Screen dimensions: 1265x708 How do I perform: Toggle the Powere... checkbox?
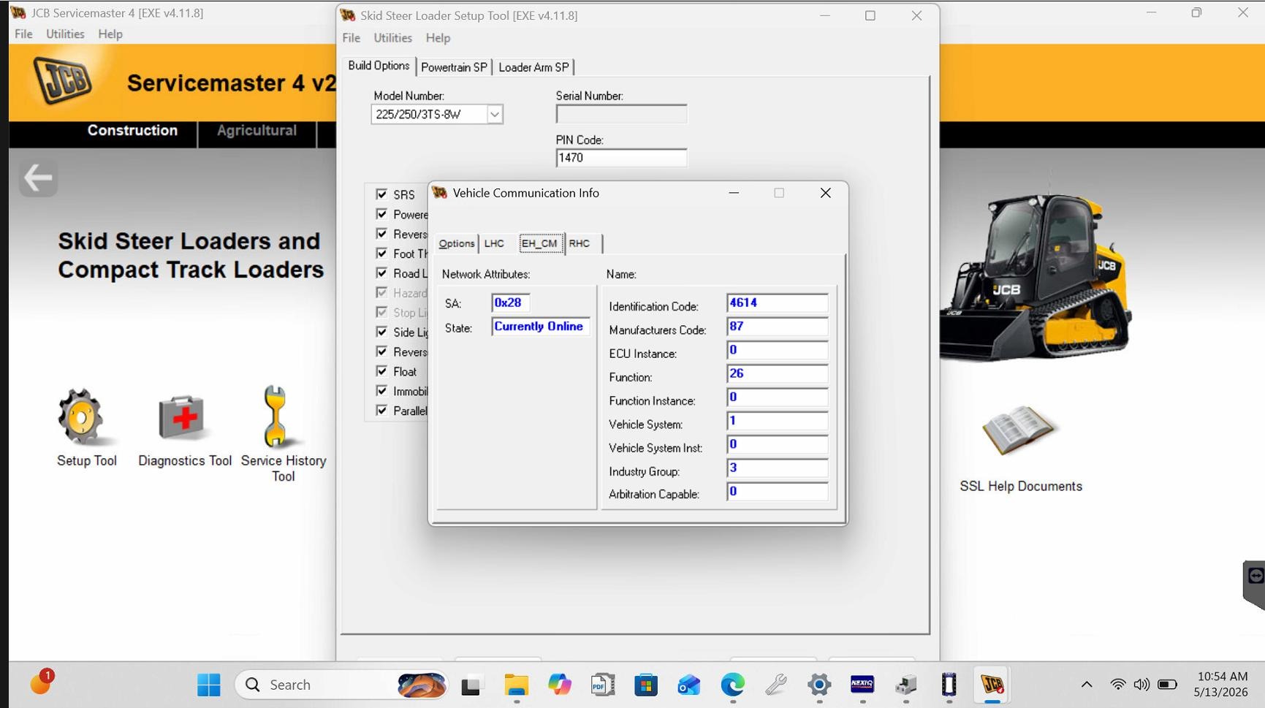[x=381, y=213]
